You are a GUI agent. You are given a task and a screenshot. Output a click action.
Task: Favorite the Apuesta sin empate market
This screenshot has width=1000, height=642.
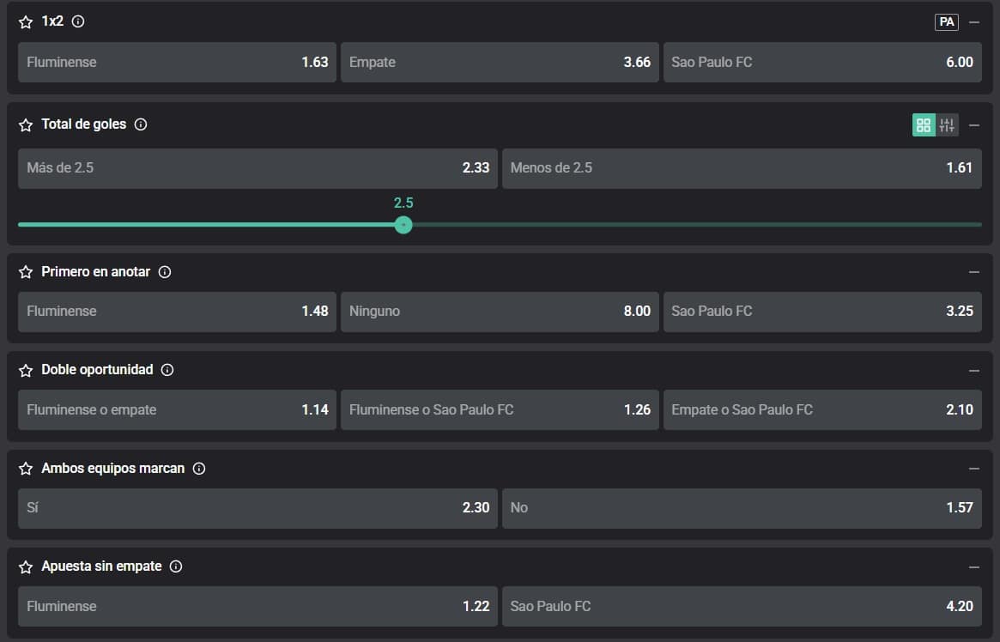(x=26, y=566)
